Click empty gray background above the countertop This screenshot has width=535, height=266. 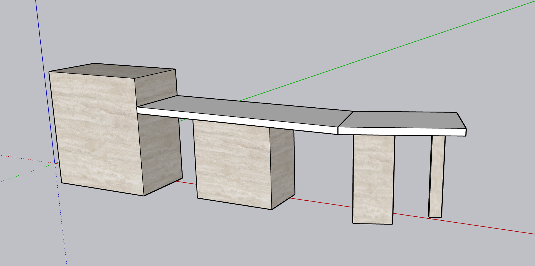[x=254, y=42]
